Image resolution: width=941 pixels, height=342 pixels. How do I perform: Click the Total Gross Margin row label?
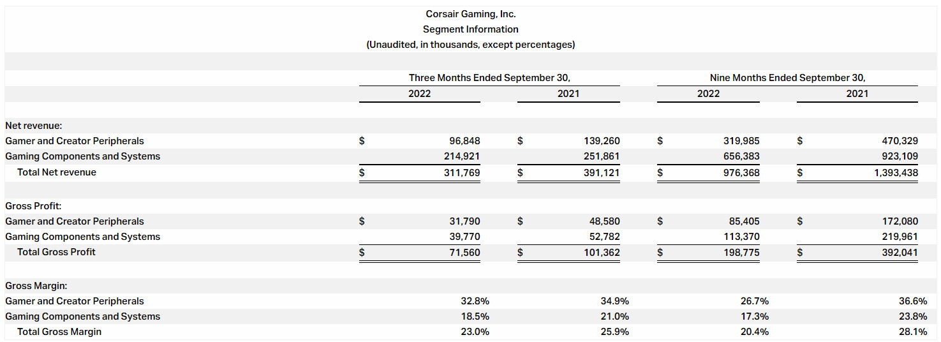pos(59,332)
